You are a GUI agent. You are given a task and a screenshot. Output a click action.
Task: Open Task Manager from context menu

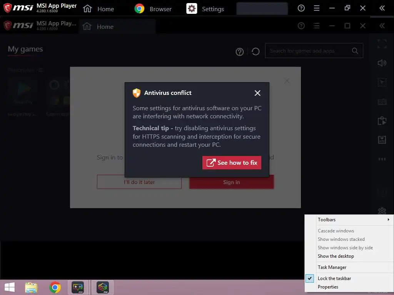pos(332,267)
